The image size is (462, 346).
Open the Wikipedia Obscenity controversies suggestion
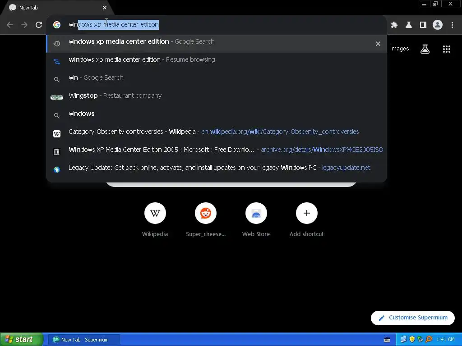coord(217,133)
